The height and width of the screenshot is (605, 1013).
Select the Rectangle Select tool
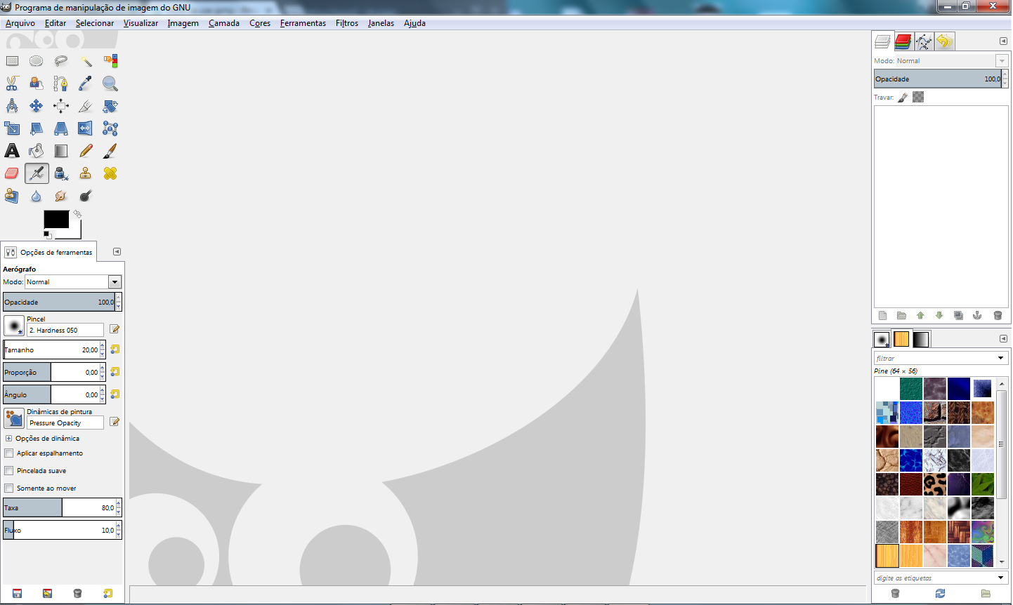pos(12,61)
